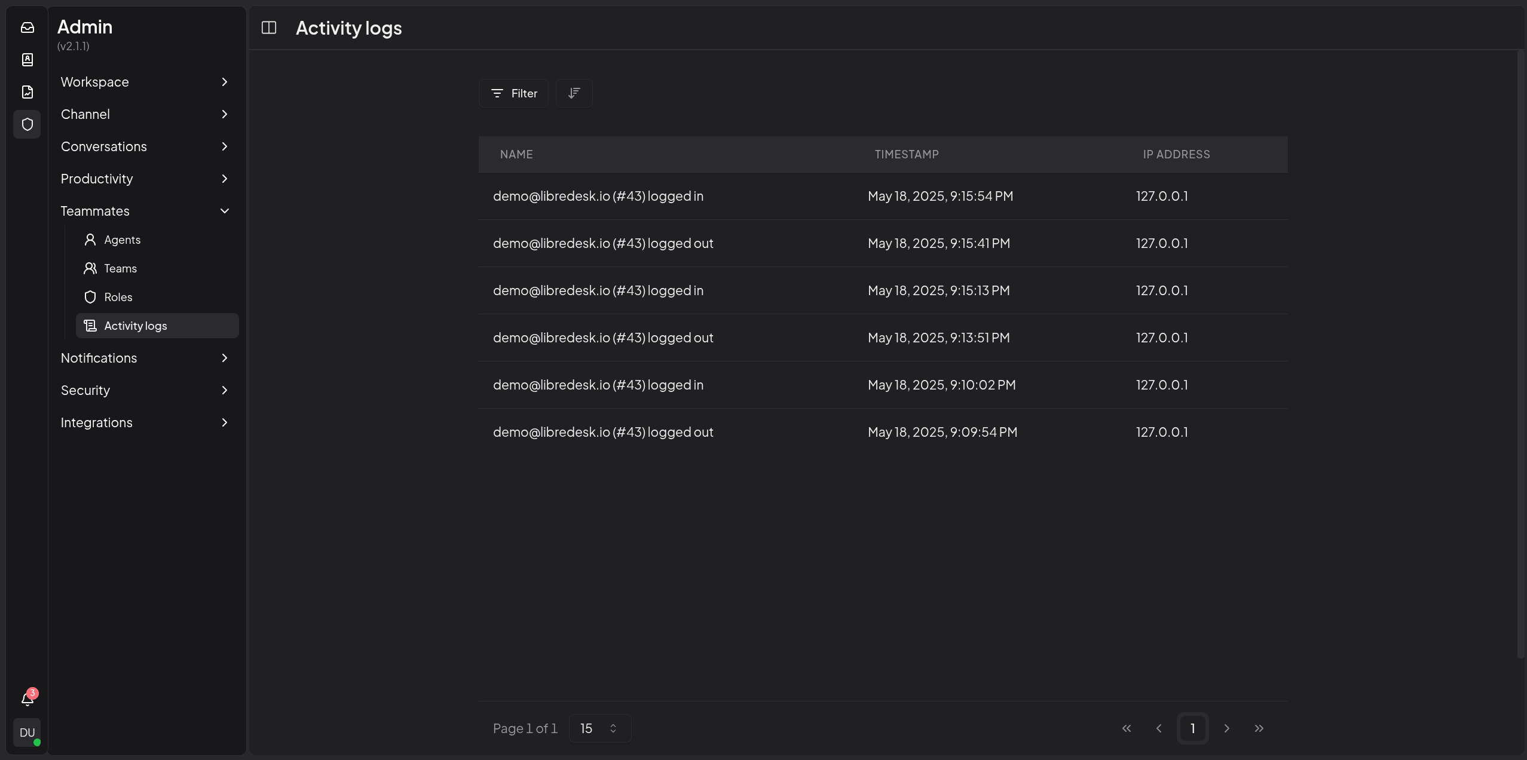Open the notifications bell icon
This screenshot has height=760, width=1527.
(27, 698)
